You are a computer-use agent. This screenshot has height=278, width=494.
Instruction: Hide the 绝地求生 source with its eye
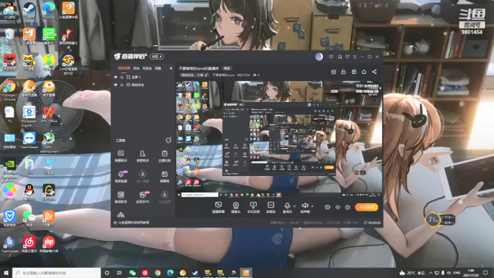click(x=115, y=85)
